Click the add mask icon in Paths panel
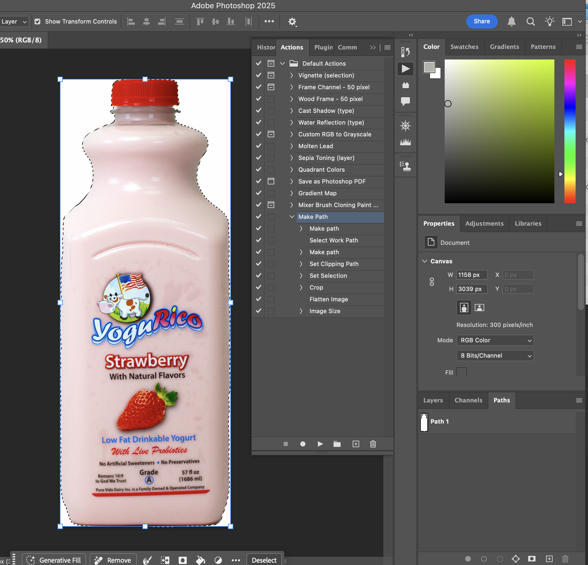 tap(532, 559)
